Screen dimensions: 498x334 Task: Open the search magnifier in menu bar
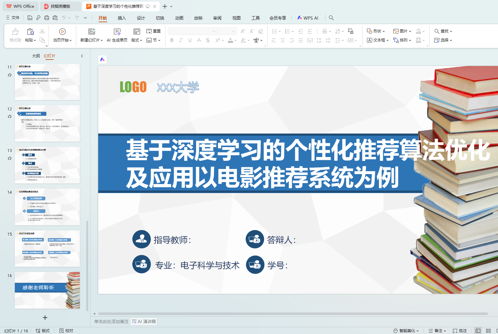click(331, 18)
